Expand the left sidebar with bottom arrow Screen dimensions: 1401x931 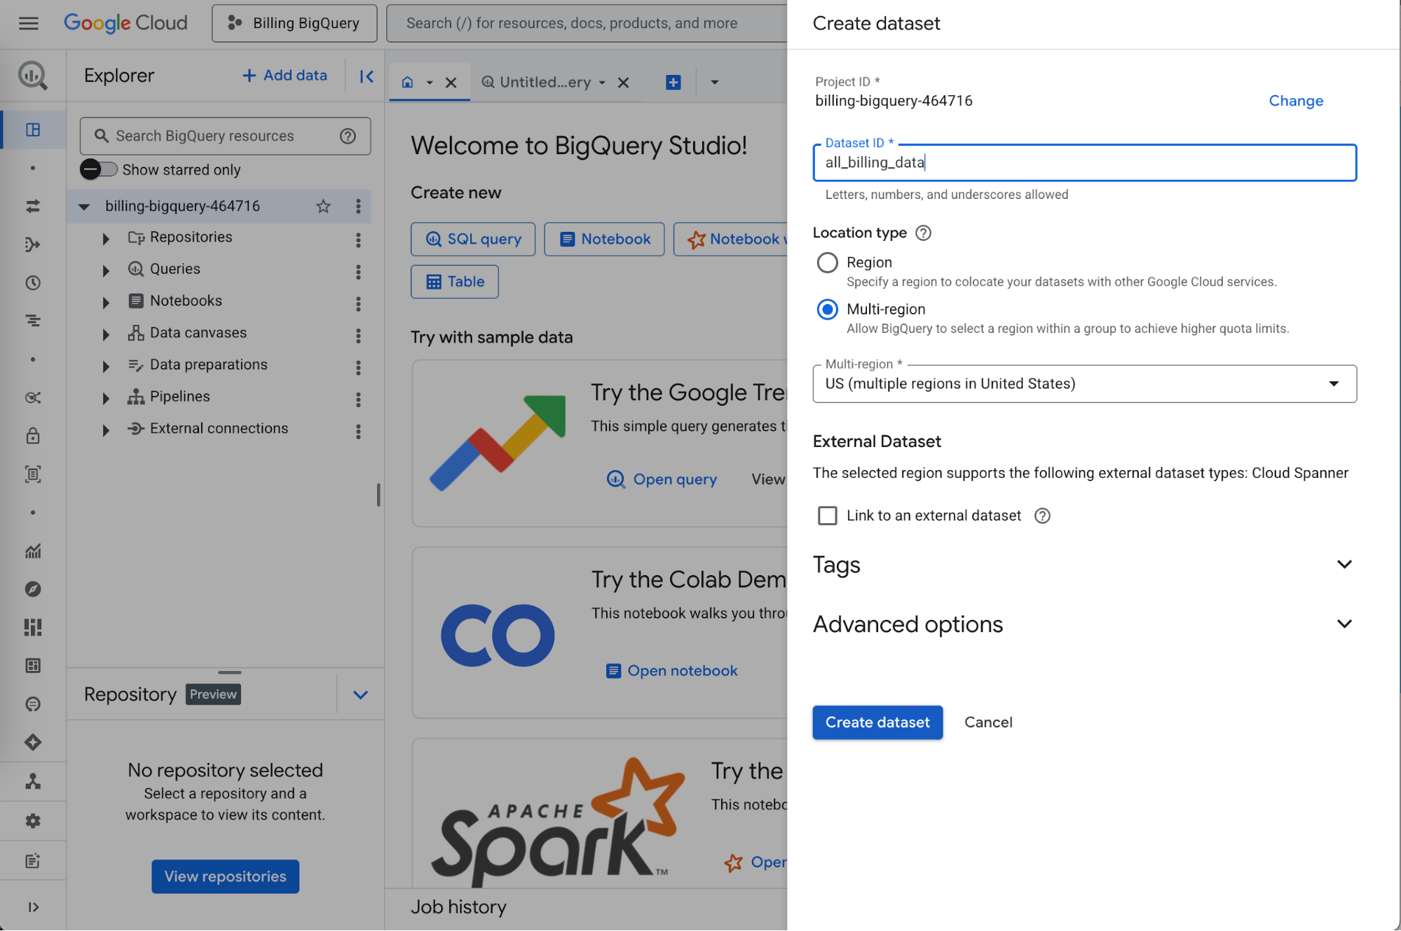33,907
